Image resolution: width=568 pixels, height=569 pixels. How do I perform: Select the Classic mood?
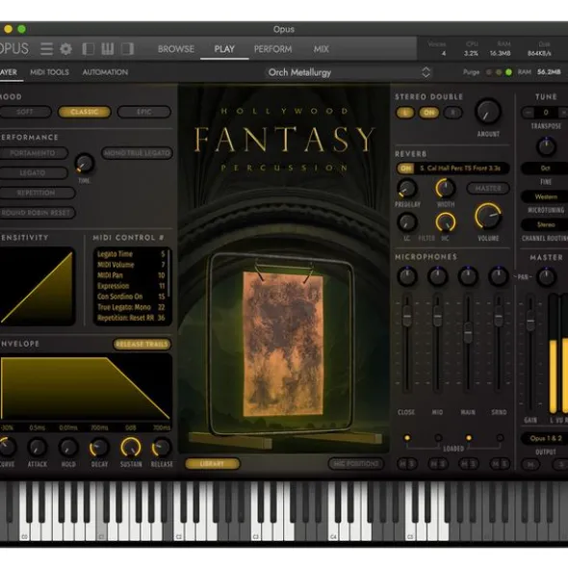point(84,112)
